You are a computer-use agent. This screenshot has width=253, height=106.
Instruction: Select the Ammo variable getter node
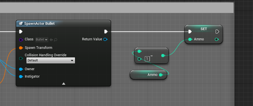click(x=148, y=75)
